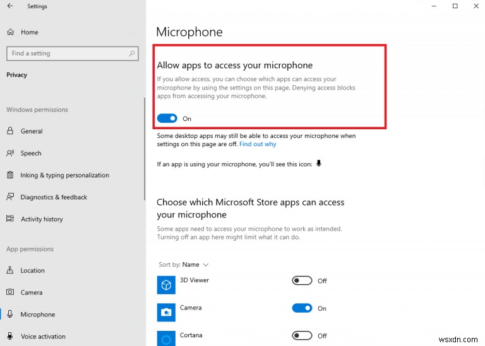Click the Cortana app name
Screen dimensions: 485x346
[x=191, y=335]
